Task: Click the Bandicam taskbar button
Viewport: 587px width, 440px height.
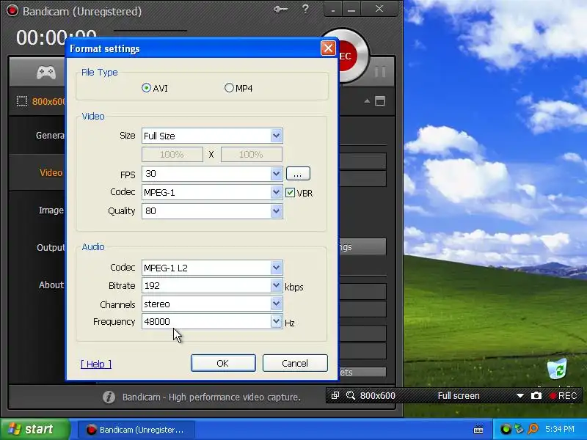Action: click(136, 430)
